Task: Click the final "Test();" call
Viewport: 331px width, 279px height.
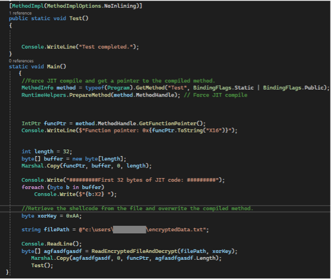Action: click(42, 265)
